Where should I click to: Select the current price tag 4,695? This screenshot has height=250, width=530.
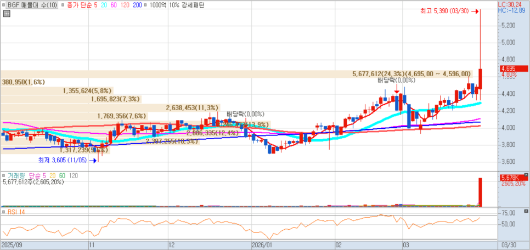pos(513,69)
